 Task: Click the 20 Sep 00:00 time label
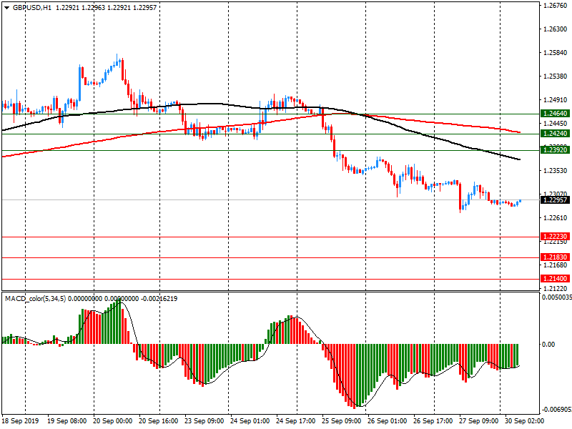pyautogui.click(x=112, y=421)
